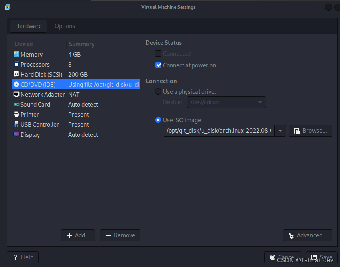
Task: Select the CD/DVD (IDE) row
Action: click(76, 84)
